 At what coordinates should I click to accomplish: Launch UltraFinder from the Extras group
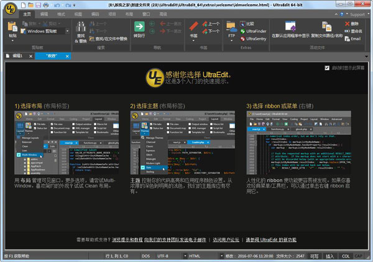pyautogui.click(x=253, y=31)
